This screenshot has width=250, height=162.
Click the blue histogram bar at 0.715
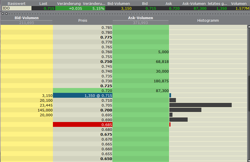pyautogui.click(x=170, y=95)
